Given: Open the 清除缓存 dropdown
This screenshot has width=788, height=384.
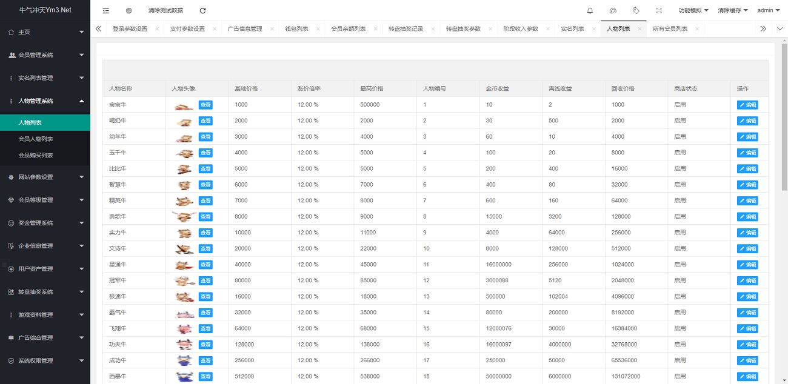Looking at the screenshot, I should [x=733, y=10].
